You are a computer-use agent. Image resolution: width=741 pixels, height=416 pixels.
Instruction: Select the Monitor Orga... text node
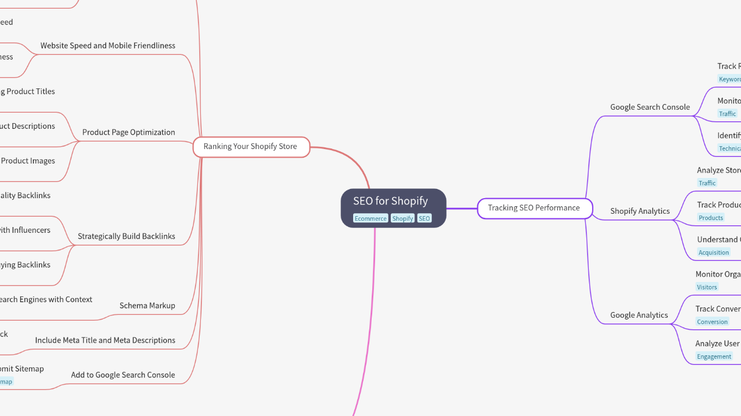coord(718,274)
